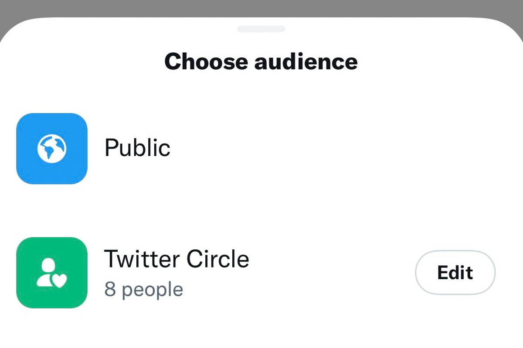Tap the green Twitter Circle icon

tap(52, 273)
